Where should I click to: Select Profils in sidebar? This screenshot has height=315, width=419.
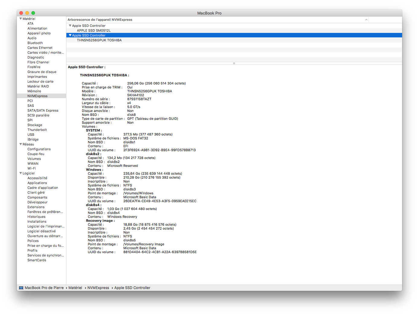(x=32, y=250)
